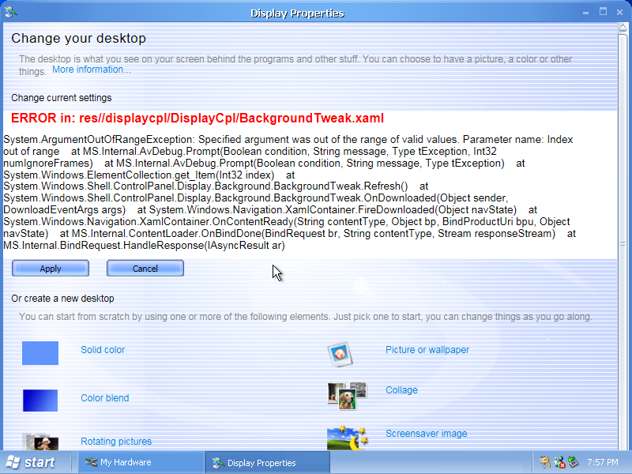Viewport: 632px width, 474px height.
Task: Click the Display Properties title bar icon
Action: 11,13
